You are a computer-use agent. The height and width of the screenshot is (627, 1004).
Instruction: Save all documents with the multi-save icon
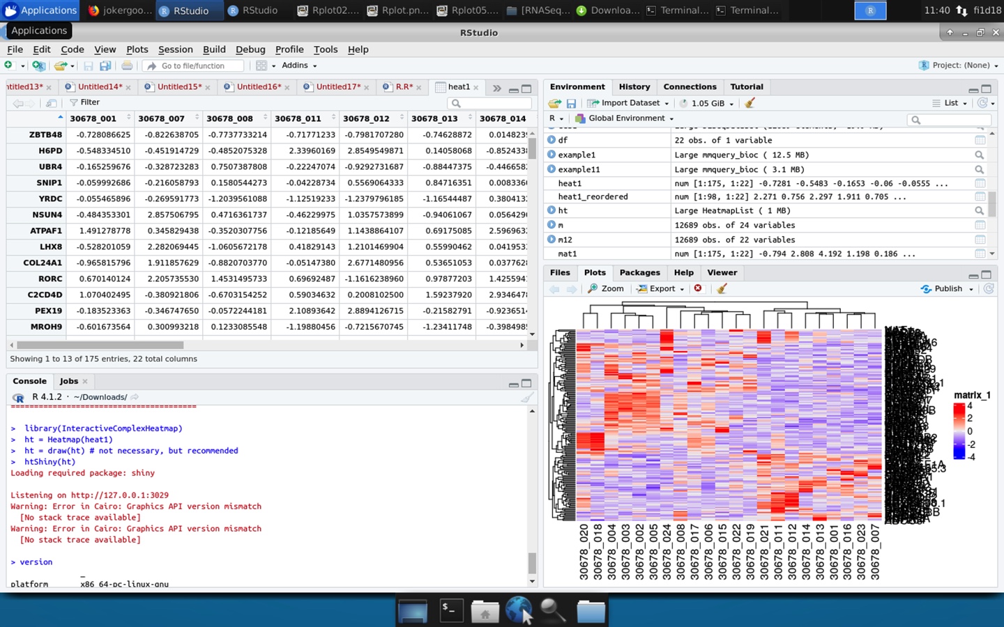tap(105, 65)
